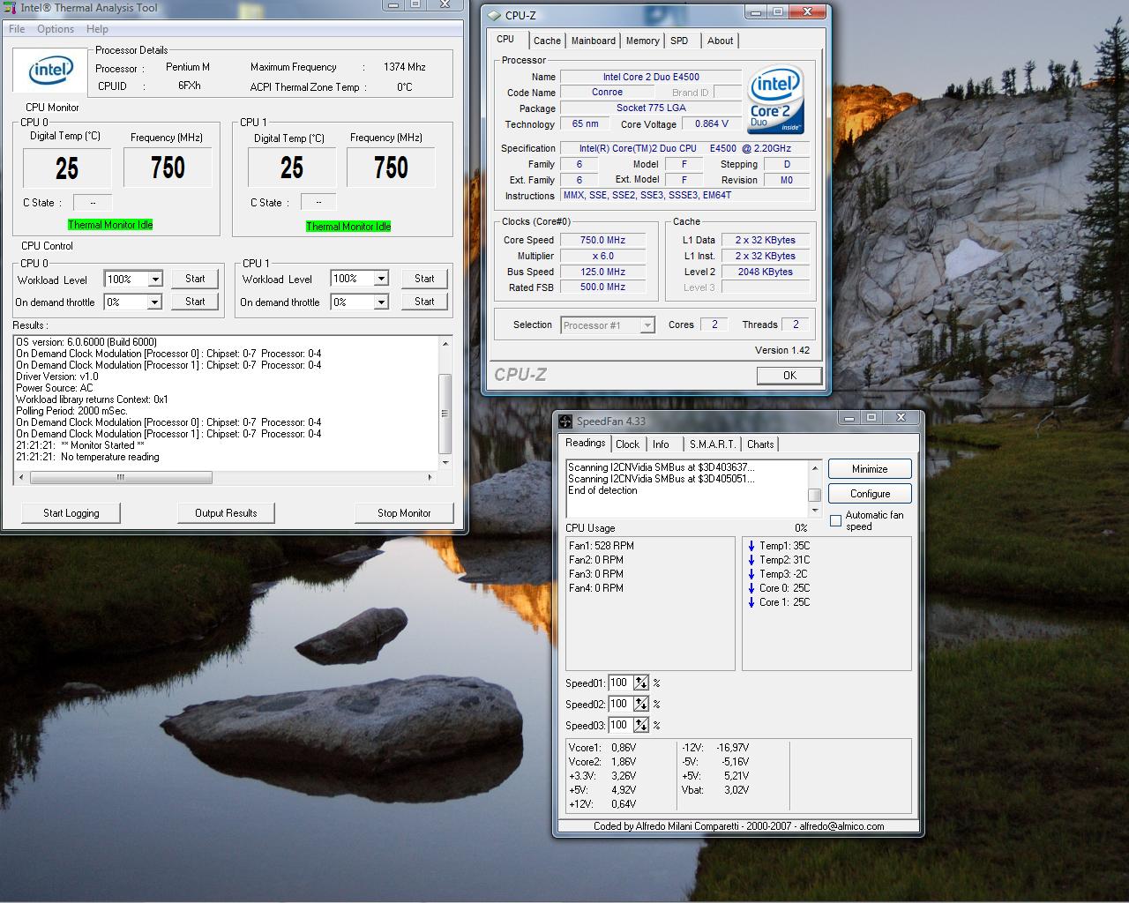
Task: Adjust the Speed02 spinner arrows
Action: point(641,705)
